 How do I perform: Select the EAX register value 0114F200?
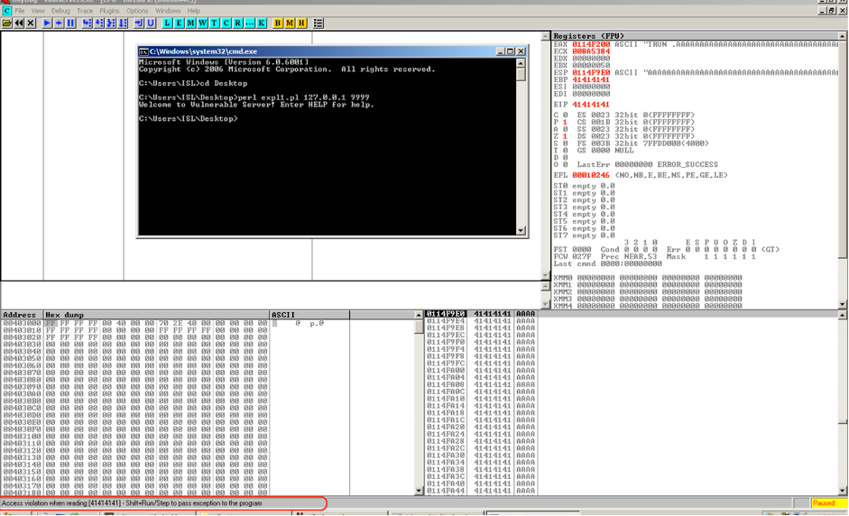coord(591,44)
